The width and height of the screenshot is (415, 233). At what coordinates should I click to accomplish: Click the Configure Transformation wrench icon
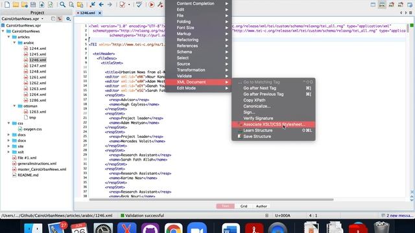pyautogui.click(x=160, y=5)
